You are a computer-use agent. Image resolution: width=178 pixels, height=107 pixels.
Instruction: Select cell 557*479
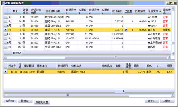point(71,34)
